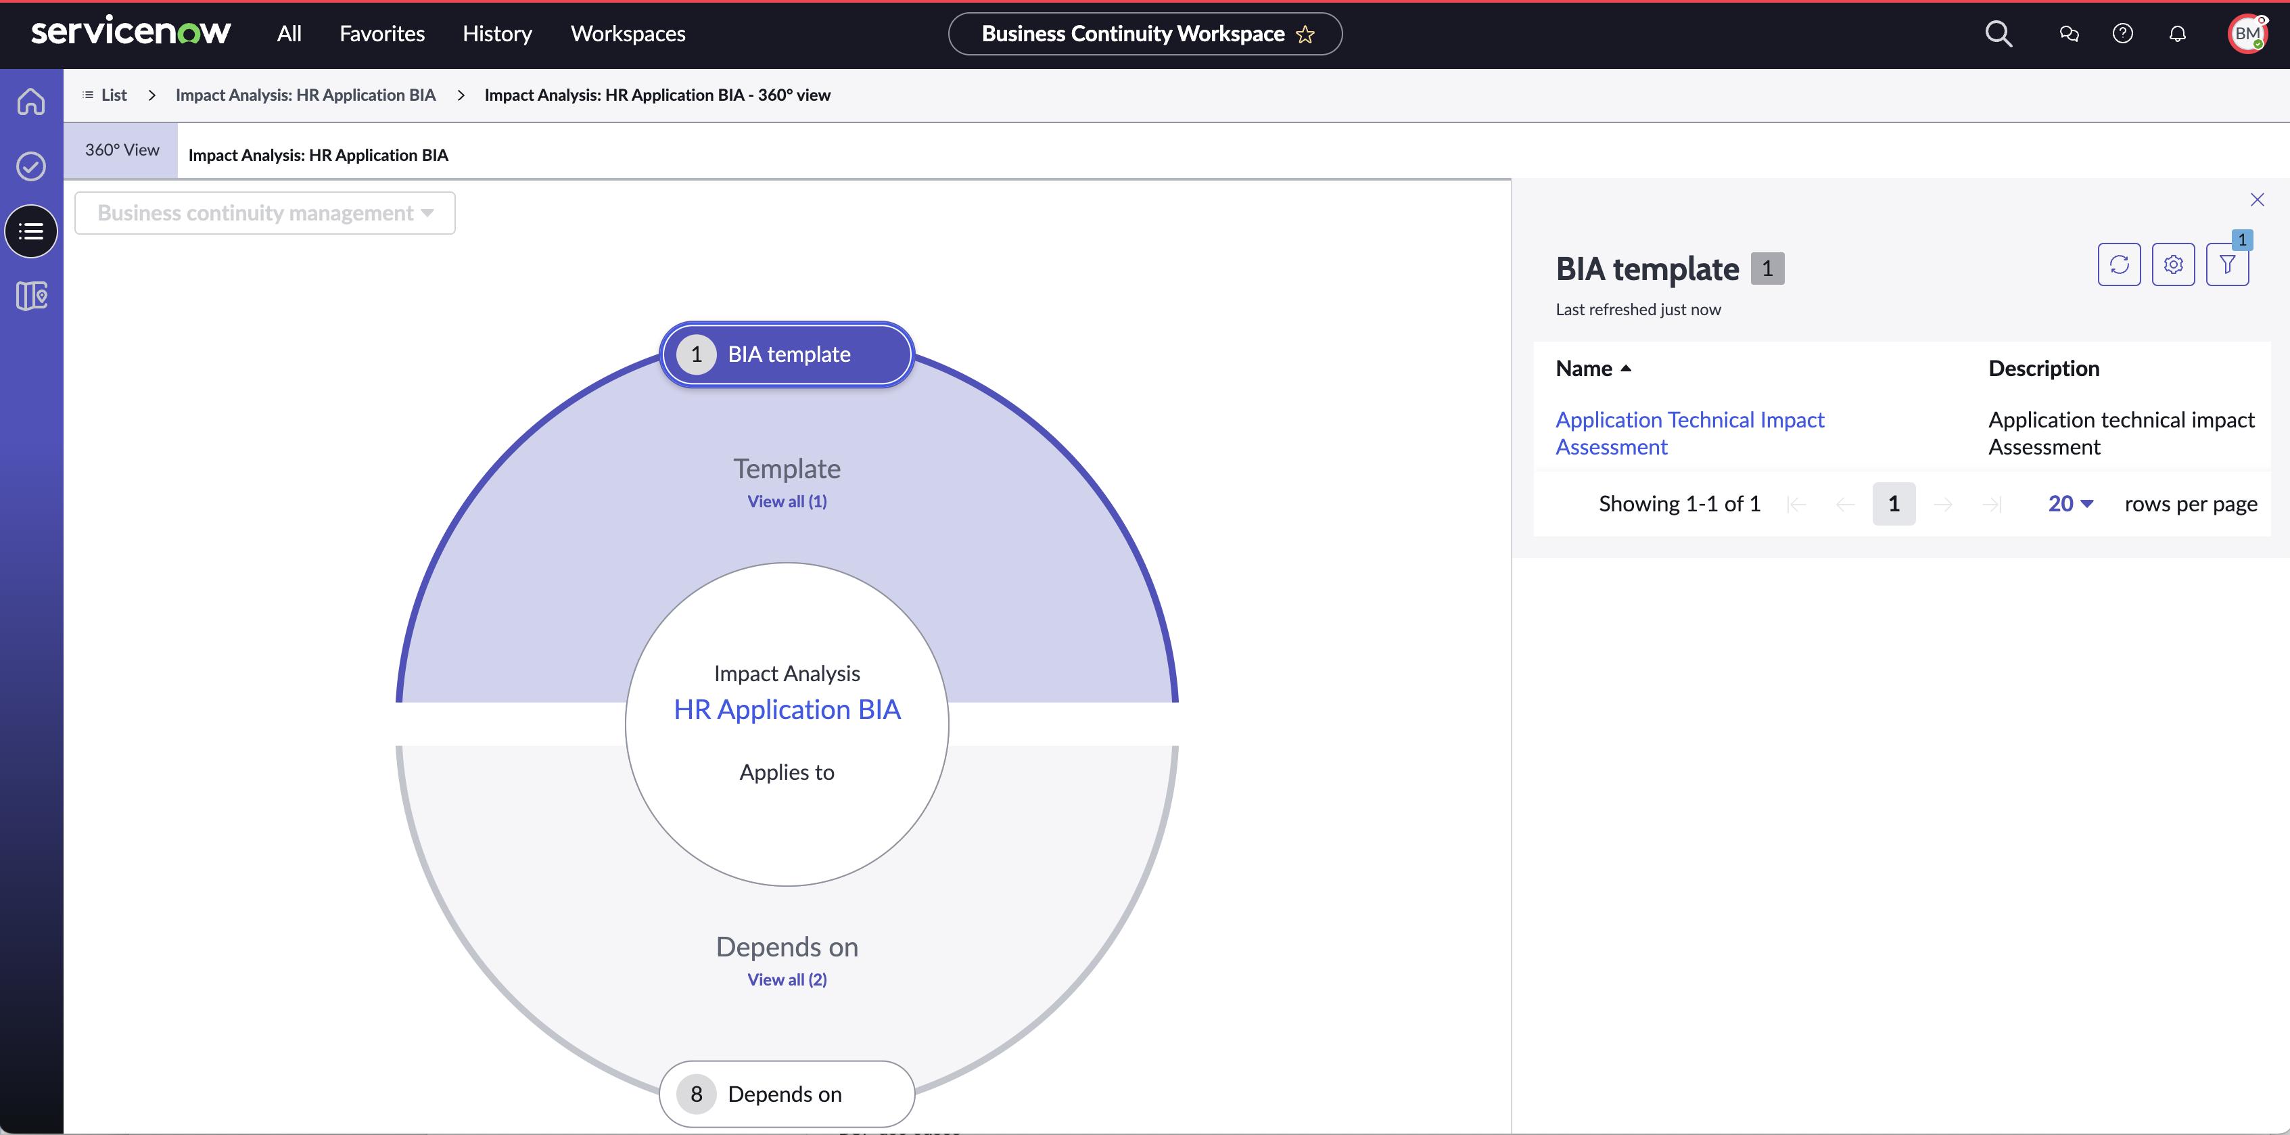This screenshot has width=2290, height=1135.
Task: Click the last page arrow icon
Action: click(1992, 505)
